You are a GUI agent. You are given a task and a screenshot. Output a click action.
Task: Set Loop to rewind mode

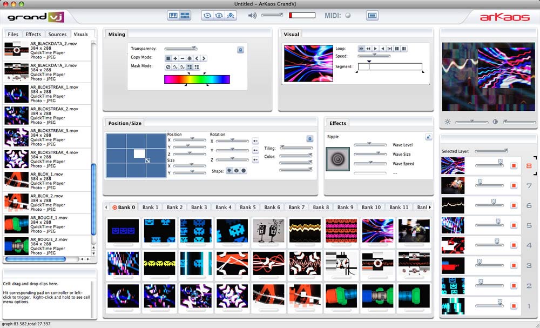click(368, 49)
